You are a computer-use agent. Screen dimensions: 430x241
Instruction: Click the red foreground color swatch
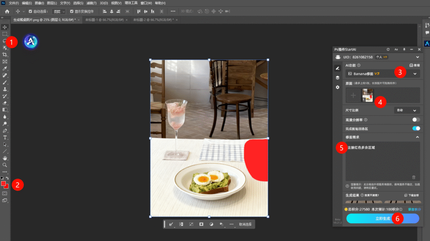coord(4,184)
